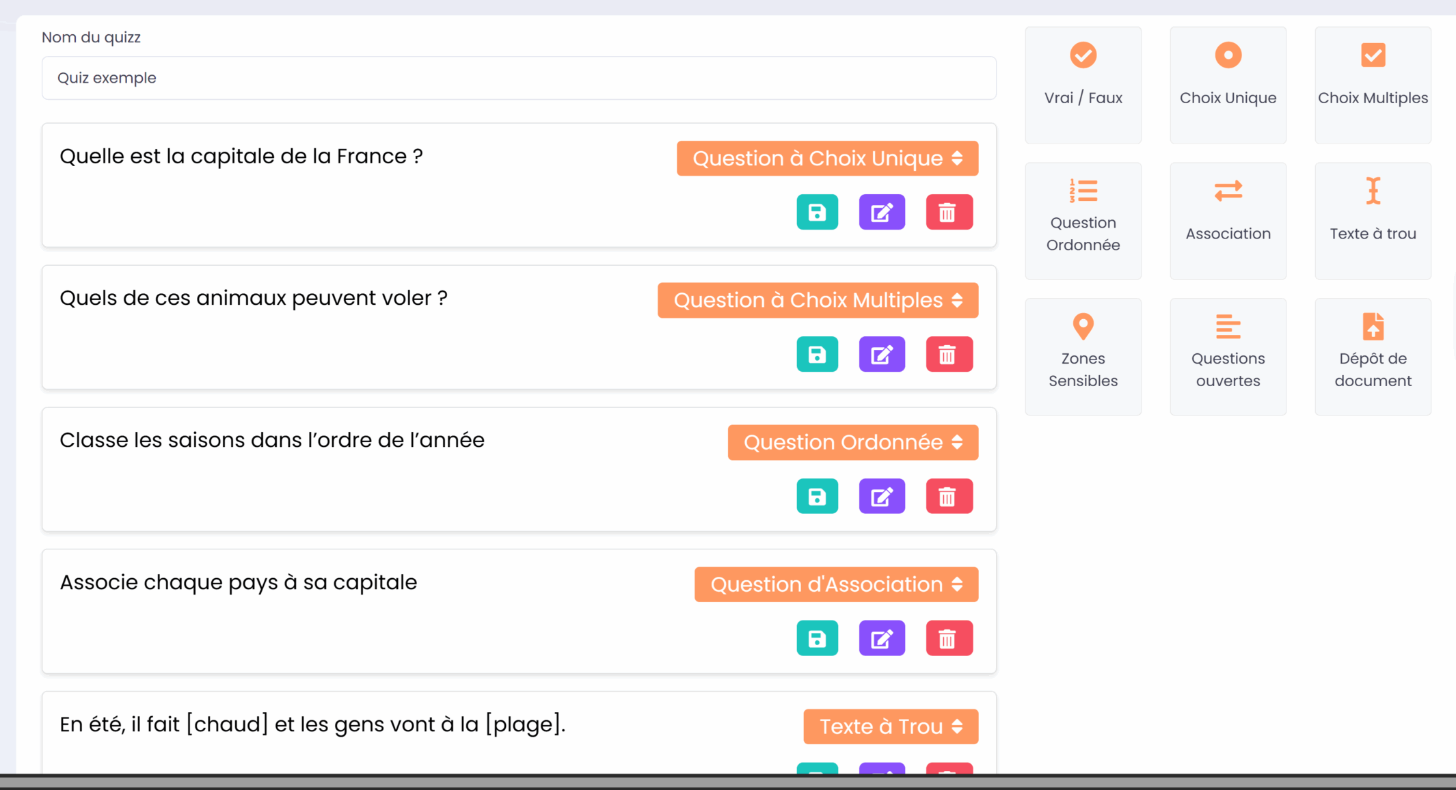
Task: Edit the country-capital association question
Action: click(x=882, y=638)
